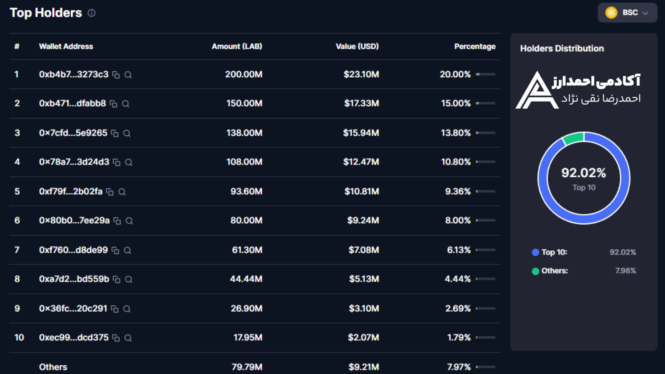The width and height of the screenshot is (665, 374).
Task: Click the BSC chain coin icon
Action: [x=611, y=13]
